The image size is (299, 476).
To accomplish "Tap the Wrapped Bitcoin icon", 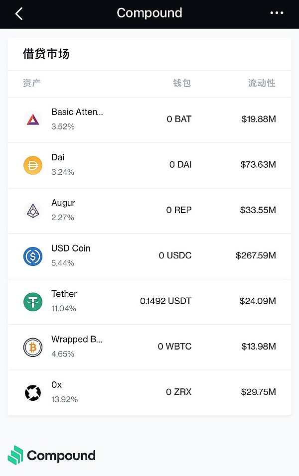I will (33, 347).
